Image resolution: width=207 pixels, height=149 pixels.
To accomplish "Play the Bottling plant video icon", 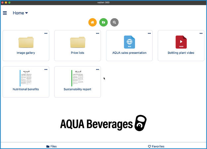I will pyautogui.click(x=181, y=42).
